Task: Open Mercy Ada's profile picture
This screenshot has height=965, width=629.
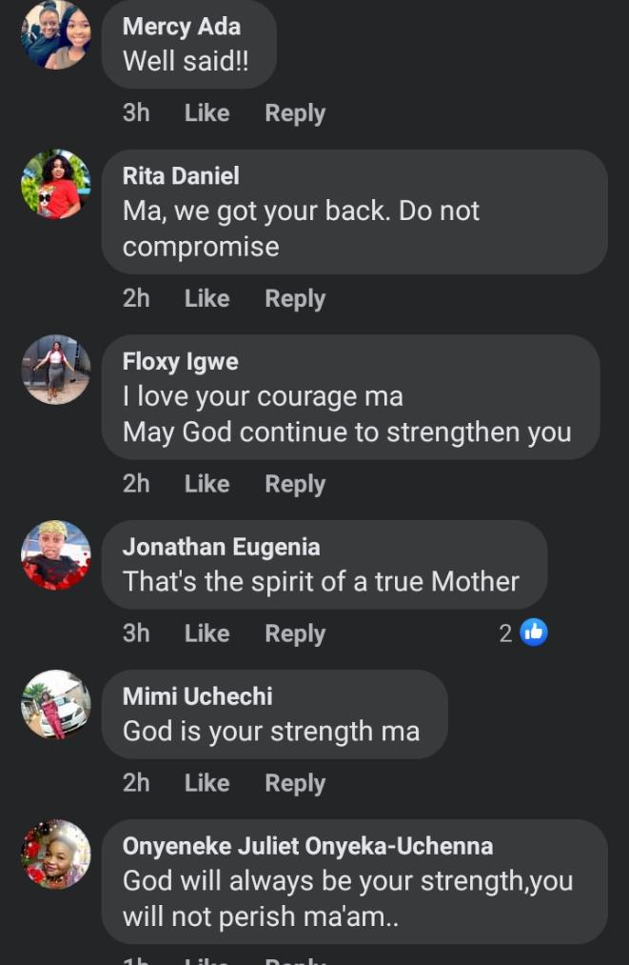Action: 56,35
